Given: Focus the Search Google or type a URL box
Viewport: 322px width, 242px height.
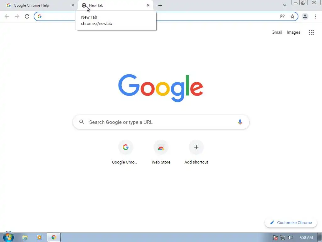Looking at the screenshot, I should coord(161,122).
